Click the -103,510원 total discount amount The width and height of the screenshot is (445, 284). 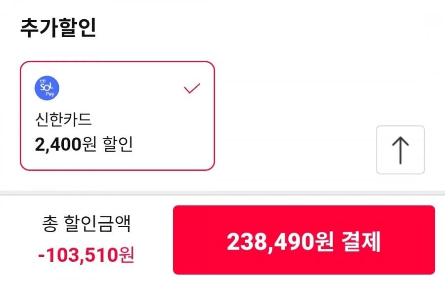[x=86, y=255]
